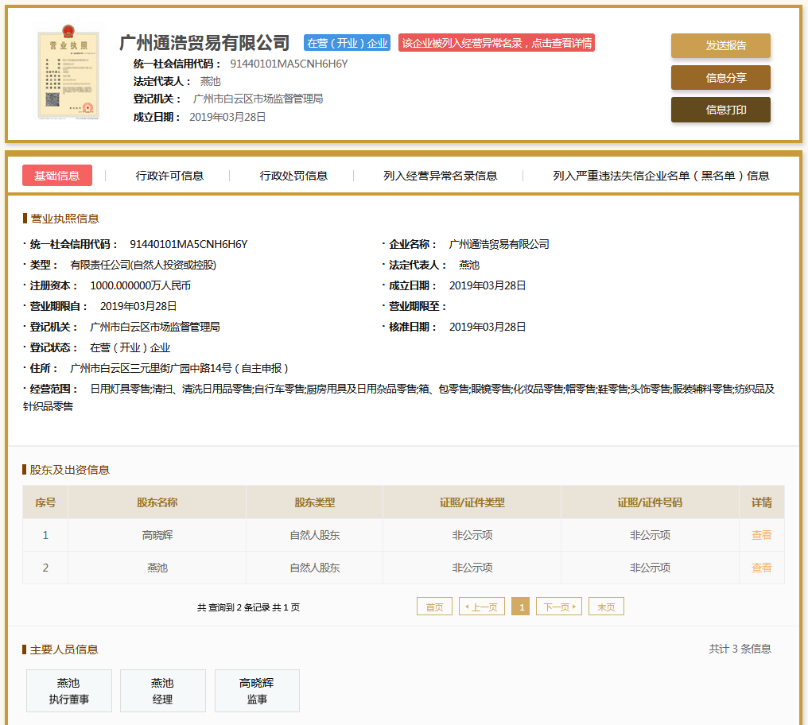View details for shareholder 燕池 in row 2
Viewport: 808px width, 725px height.
point(761,568)
